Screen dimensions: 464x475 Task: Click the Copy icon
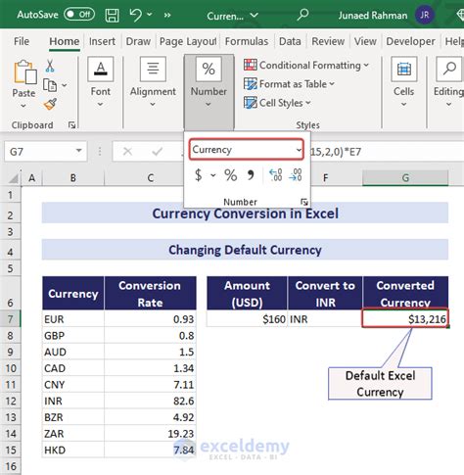(50, 85)
